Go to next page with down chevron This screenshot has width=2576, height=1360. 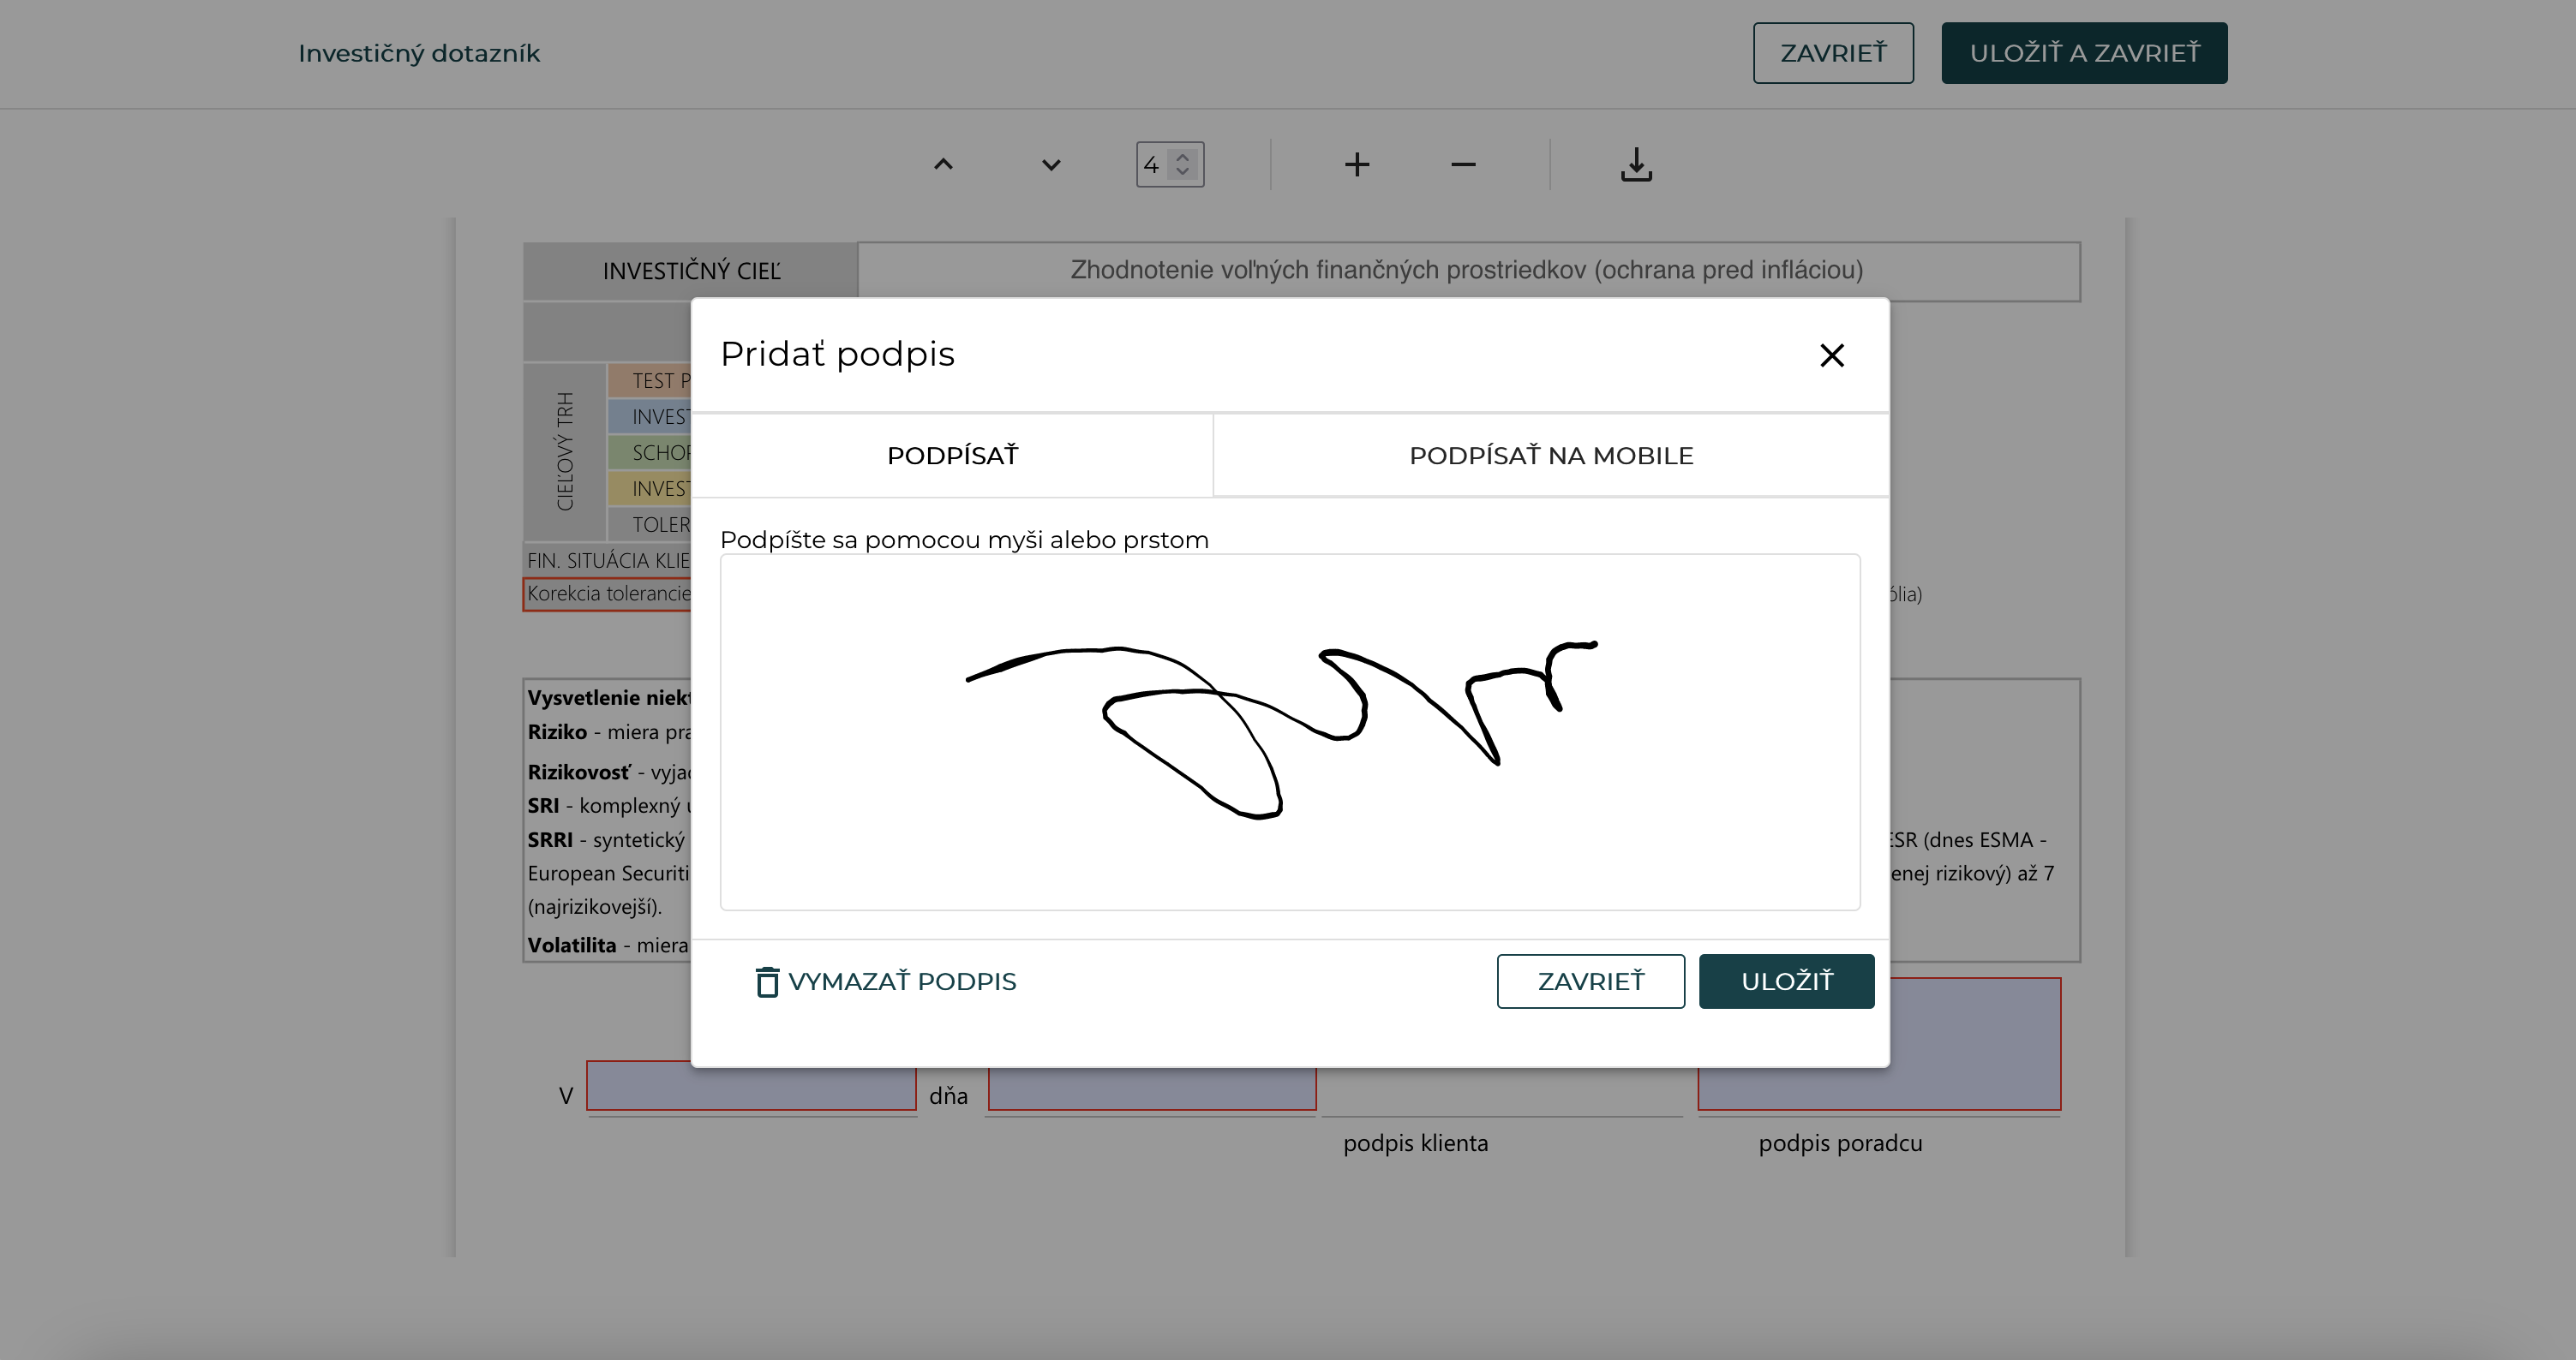tap(1051, 164)
